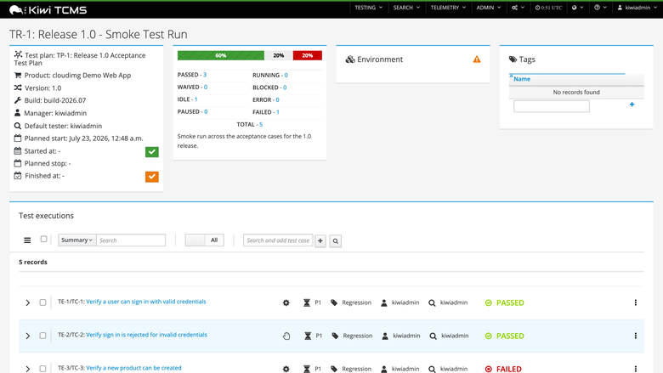Click the green 60% progress bar segment
The image size is (663, 373).
[221, 55]
